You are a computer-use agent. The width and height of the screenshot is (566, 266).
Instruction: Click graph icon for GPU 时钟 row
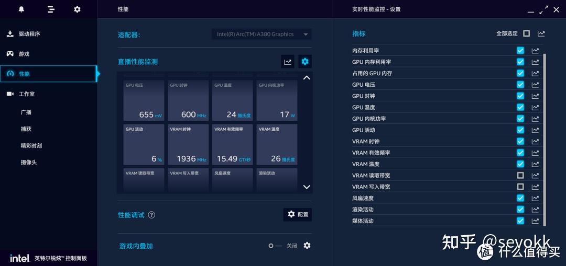(535, 96)
